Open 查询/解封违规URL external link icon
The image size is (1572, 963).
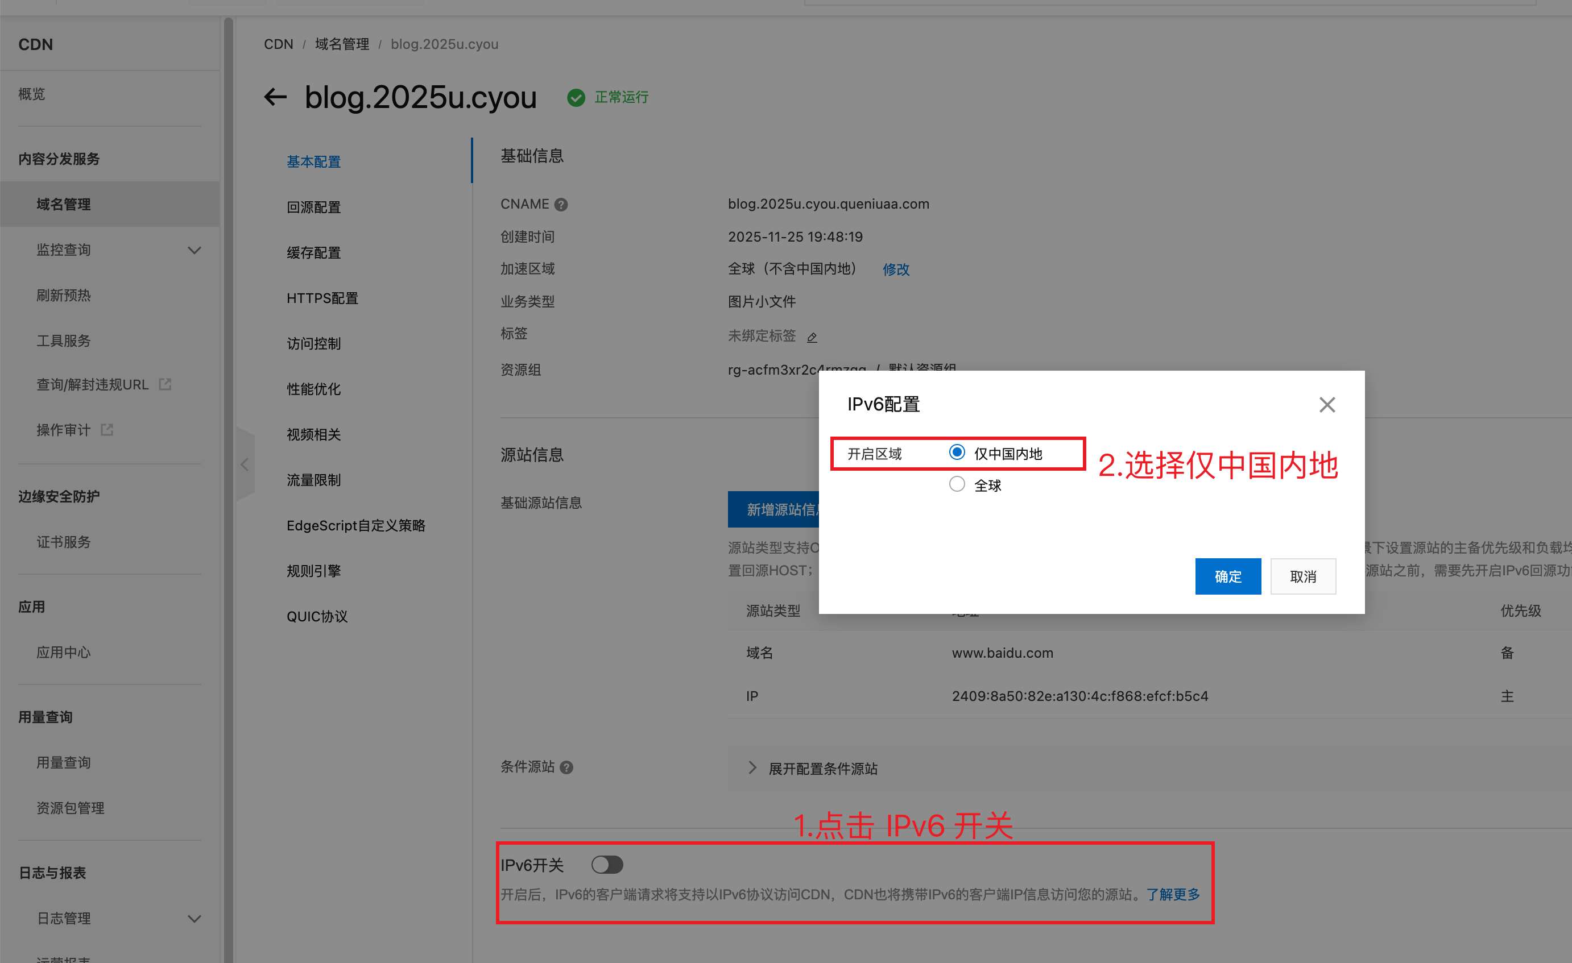tap(166, 384)
